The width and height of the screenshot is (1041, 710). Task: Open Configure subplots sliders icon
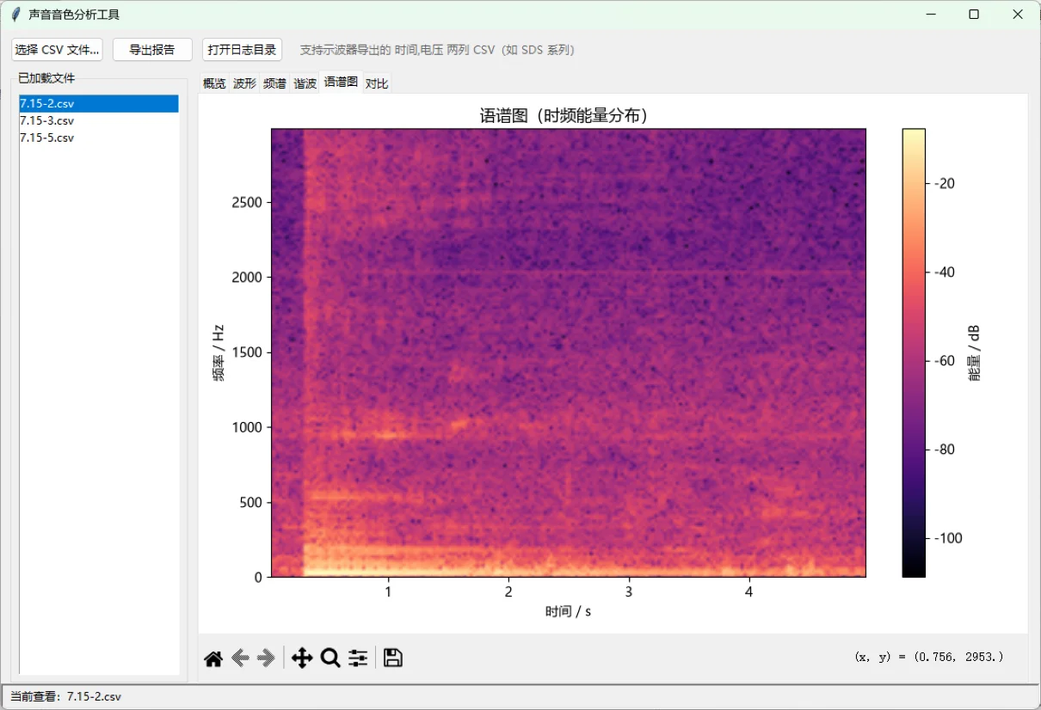coord(358,658)
